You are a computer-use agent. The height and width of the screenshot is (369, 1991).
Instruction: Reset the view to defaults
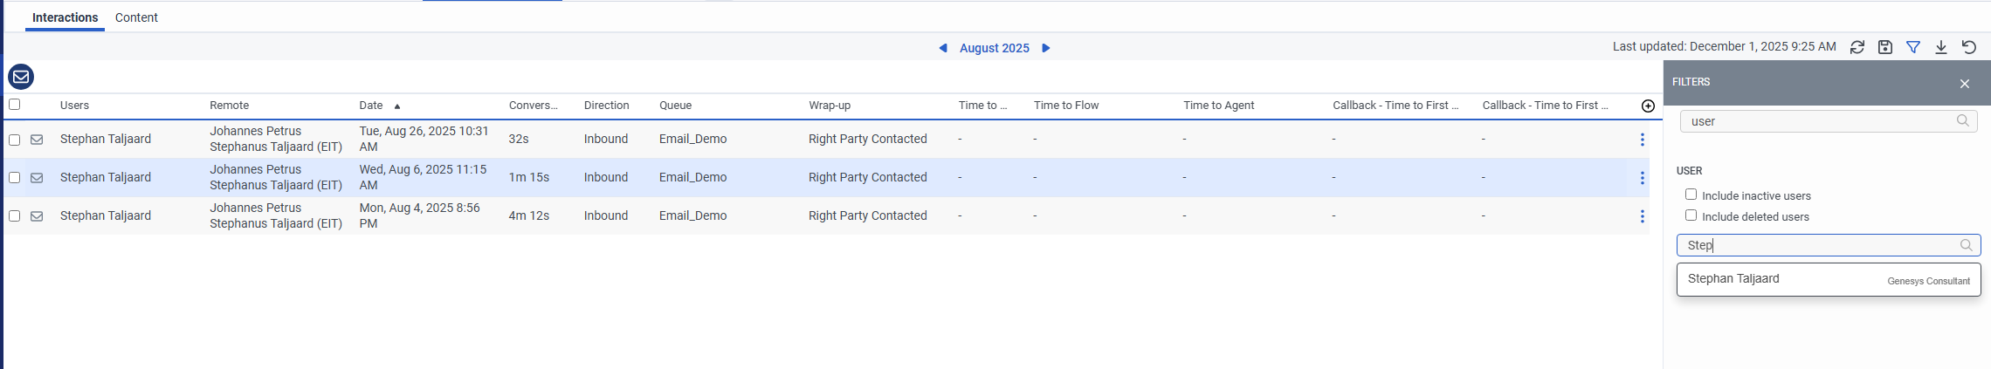(1969, 47)
